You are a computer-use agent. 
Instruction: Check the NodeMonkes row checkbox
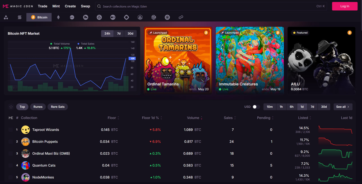[10, 177]
